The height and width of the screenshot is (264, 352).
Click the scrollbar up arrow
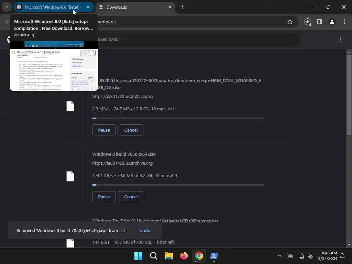[x=349, y=52]
